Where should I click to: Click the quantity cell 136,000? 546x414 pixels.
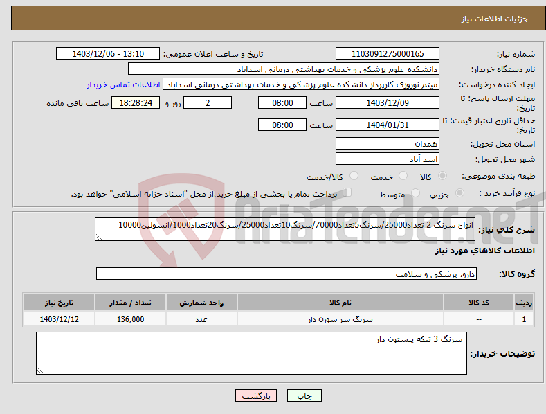tap(130, 319)
